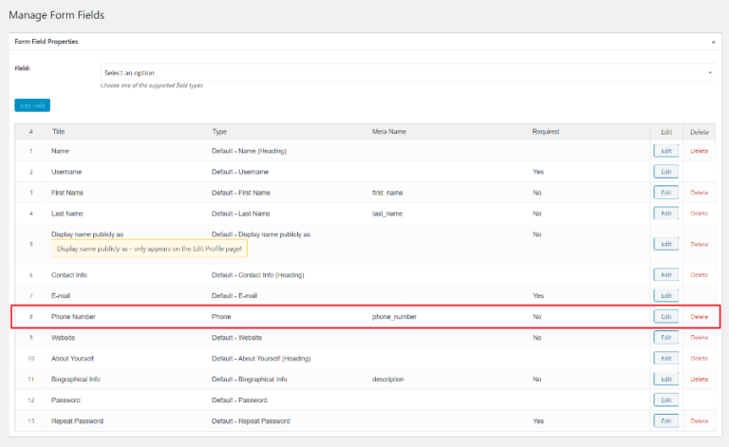Image resolution: width=729 pixels, height=447 pixels.
Task: Edit the About Yourself heading field
Action: [665, 359]
